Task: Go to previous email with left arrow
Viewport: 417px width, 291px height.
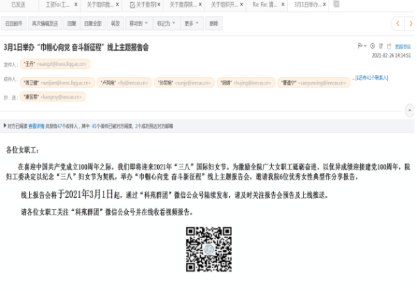Action: click(x=398, y=23)
